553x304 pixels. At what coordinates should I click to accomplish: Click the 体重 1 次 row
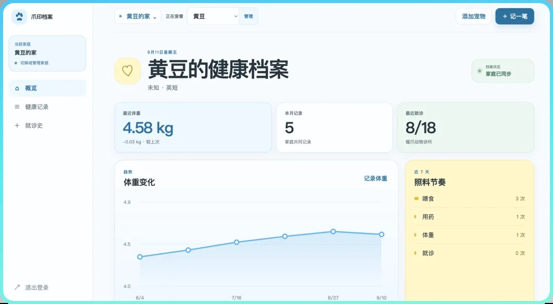(x=470, y=235)
